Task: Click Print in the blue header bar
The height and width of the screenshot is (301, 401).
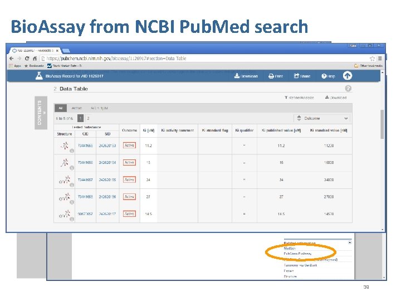Action: pos(276,76)
